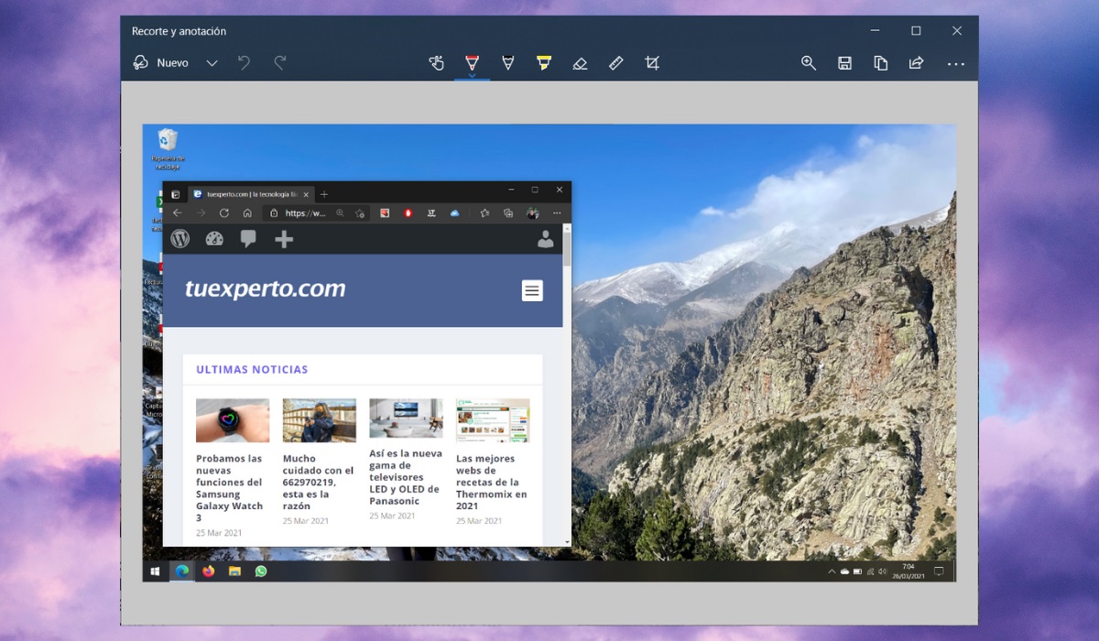Click the Edge icon in captured taskbar
Screen dimensions: 1099x641
point(182,571)
